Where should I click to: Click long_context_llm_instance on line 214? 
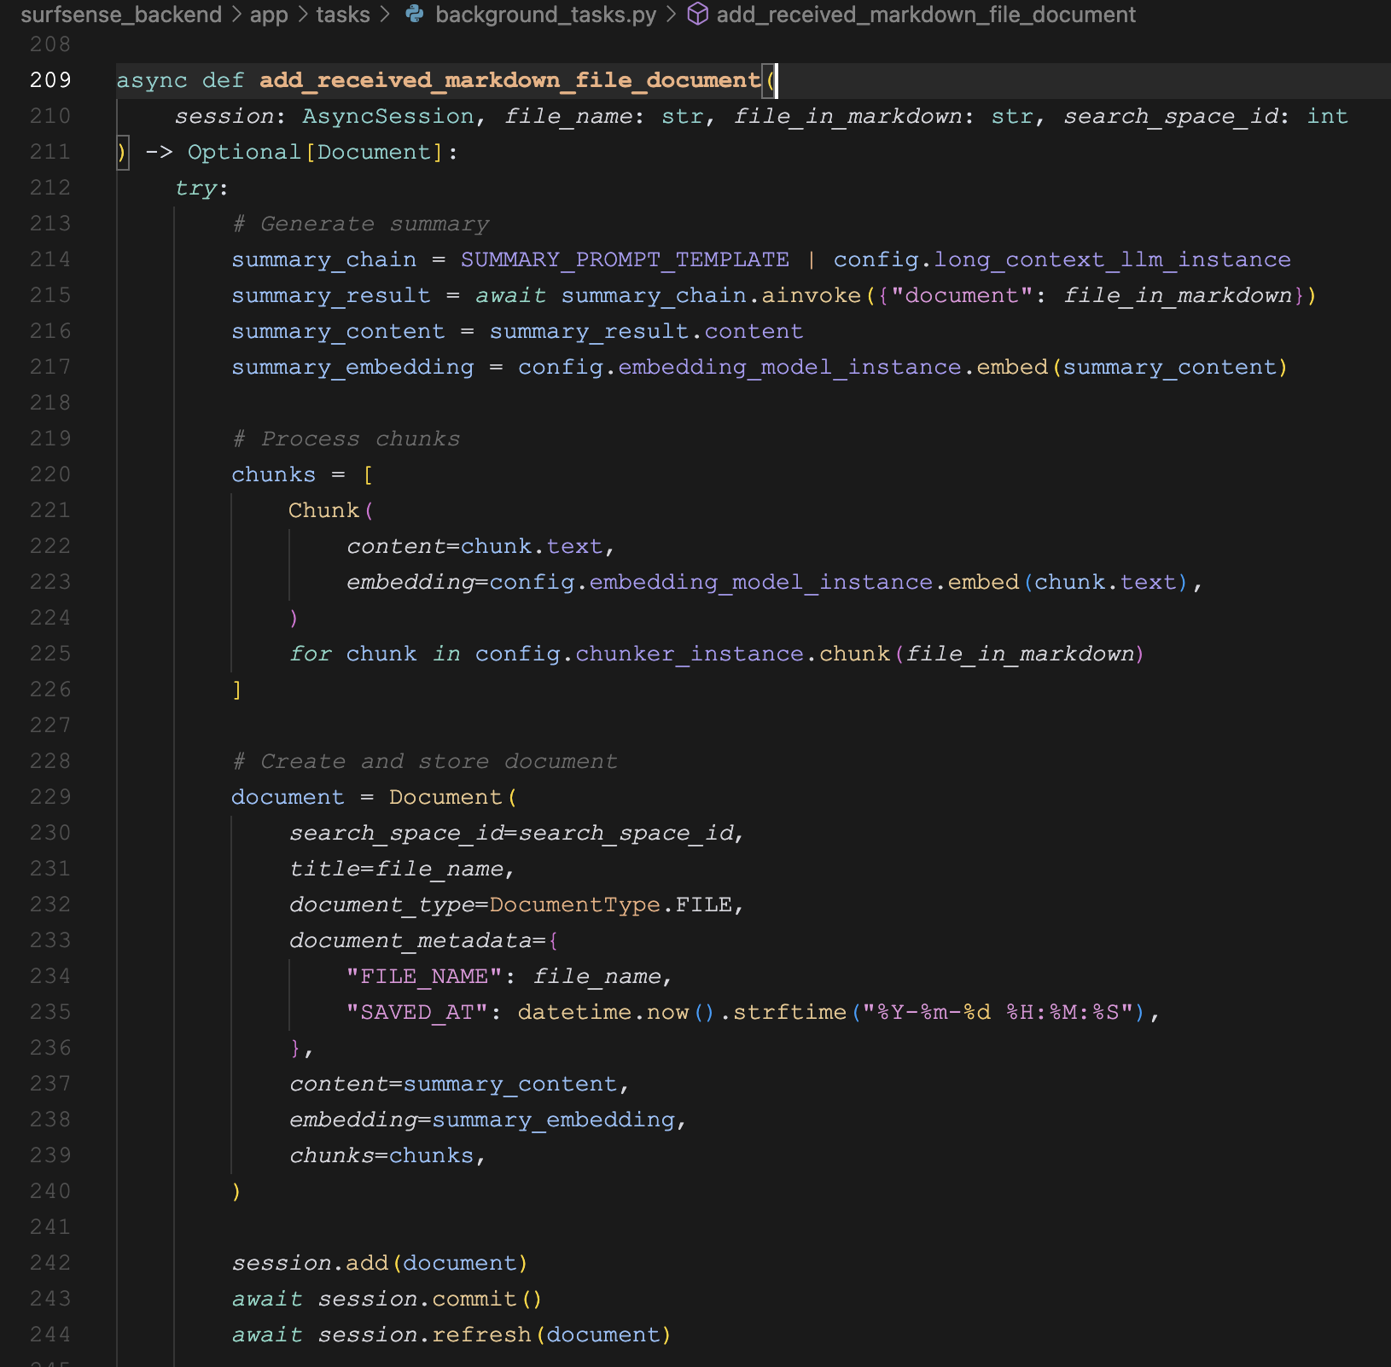click(x=1112, y=259)
